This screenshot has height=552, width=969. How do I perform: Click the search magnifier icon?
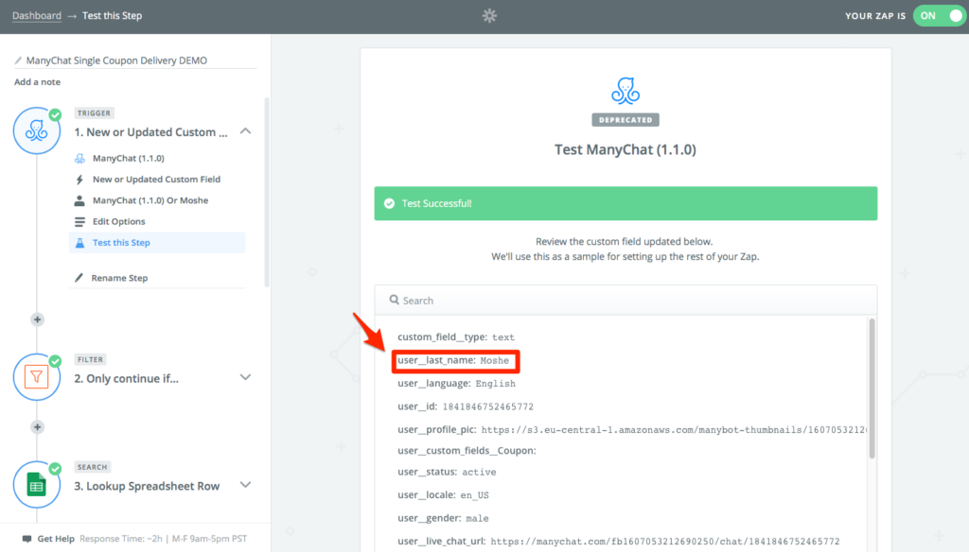394,300
